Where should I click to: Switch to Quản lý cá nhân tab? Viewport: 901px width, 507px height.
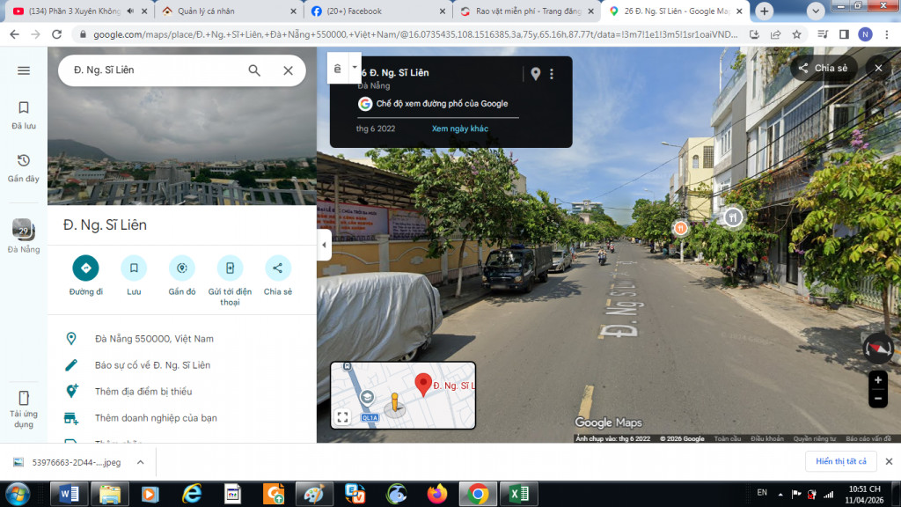pyautogui.click(x=224, y=11)
